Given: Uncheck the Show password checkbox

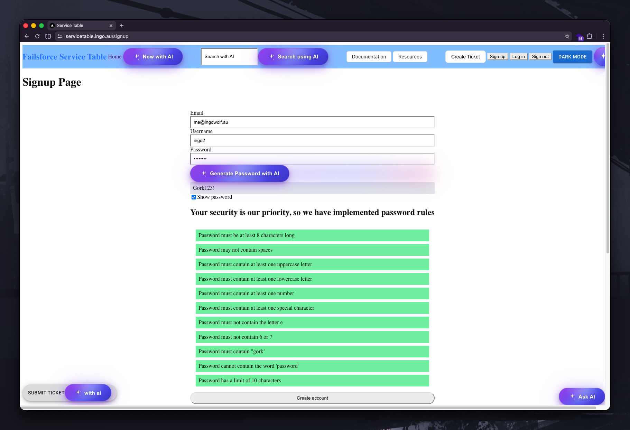Looking at the screenshot, I should (x=194, y=197).
